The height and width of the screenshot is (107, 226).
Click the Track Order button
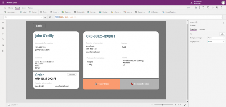pyautogui.click(x=102, y=84)
